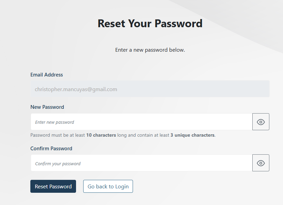The width and height of the screenshot is (283, 205).
Task: Go back to Login
Action: click(108, 186)
